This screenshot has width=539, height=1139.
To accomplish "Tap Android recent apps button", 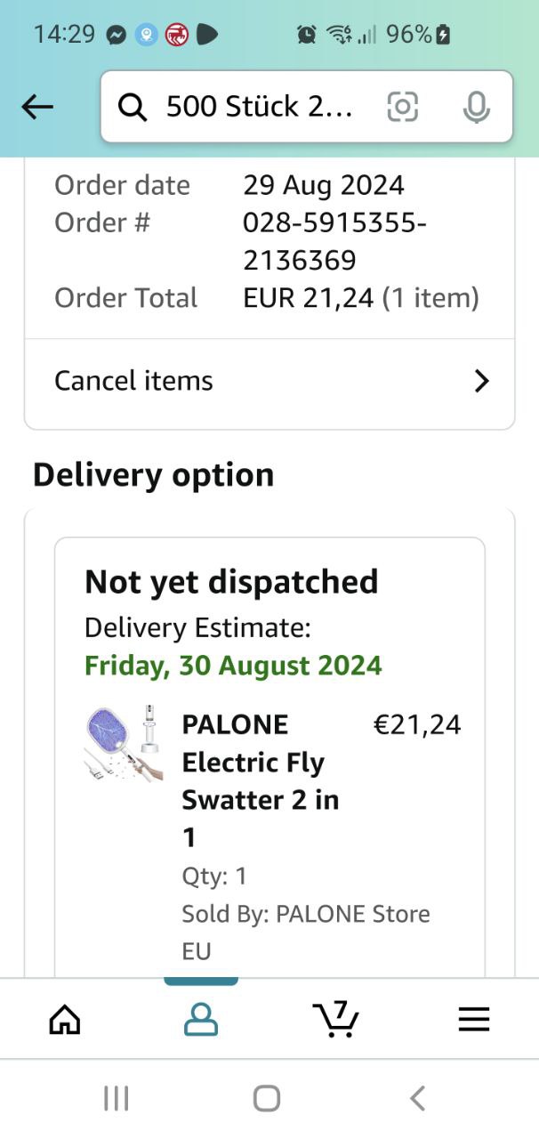I will click(117, 1099).
